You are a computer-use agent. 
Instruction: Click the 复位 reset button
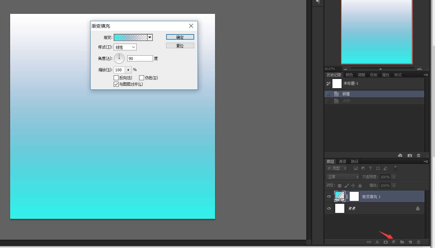click(x=180, y=45)
